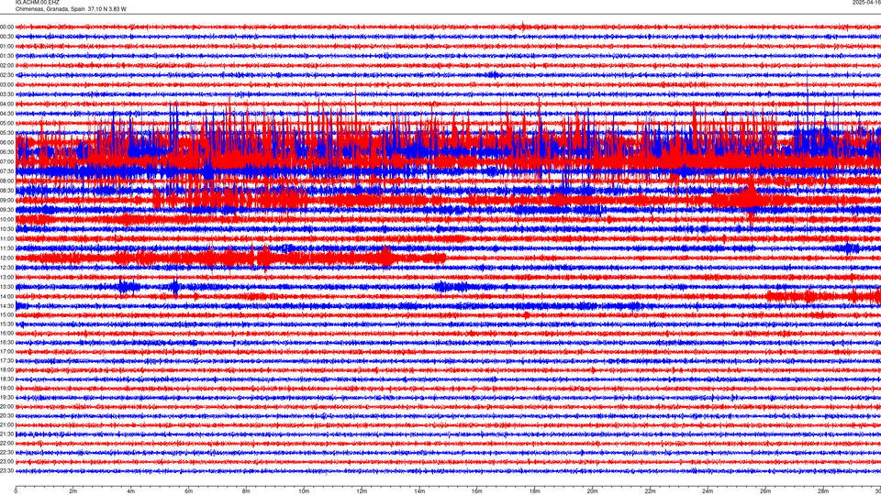Select the 20:30 time row label

[6, 416]
